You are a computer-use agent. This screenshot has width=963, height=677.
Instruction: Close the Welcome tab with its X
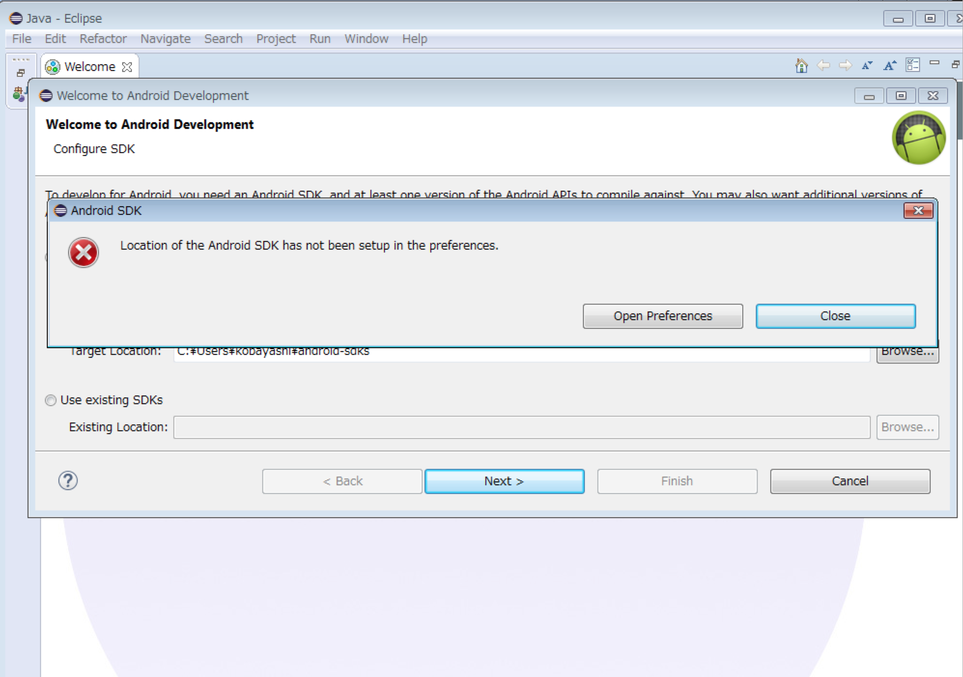[x=127, y=67]
